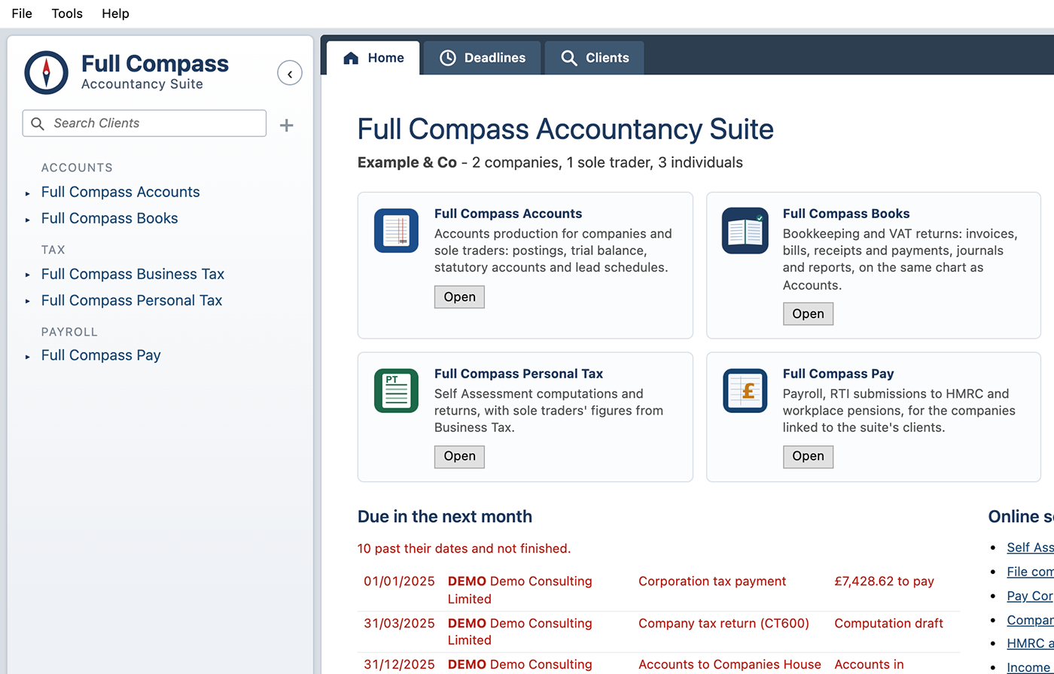
Task: Open Full Compass Pay via its Open button
Action: pos(808,457)
